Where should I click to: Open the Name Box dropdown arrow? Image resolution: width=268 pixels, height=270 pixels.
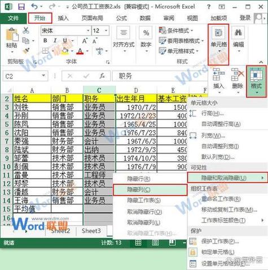pos(44,76)
